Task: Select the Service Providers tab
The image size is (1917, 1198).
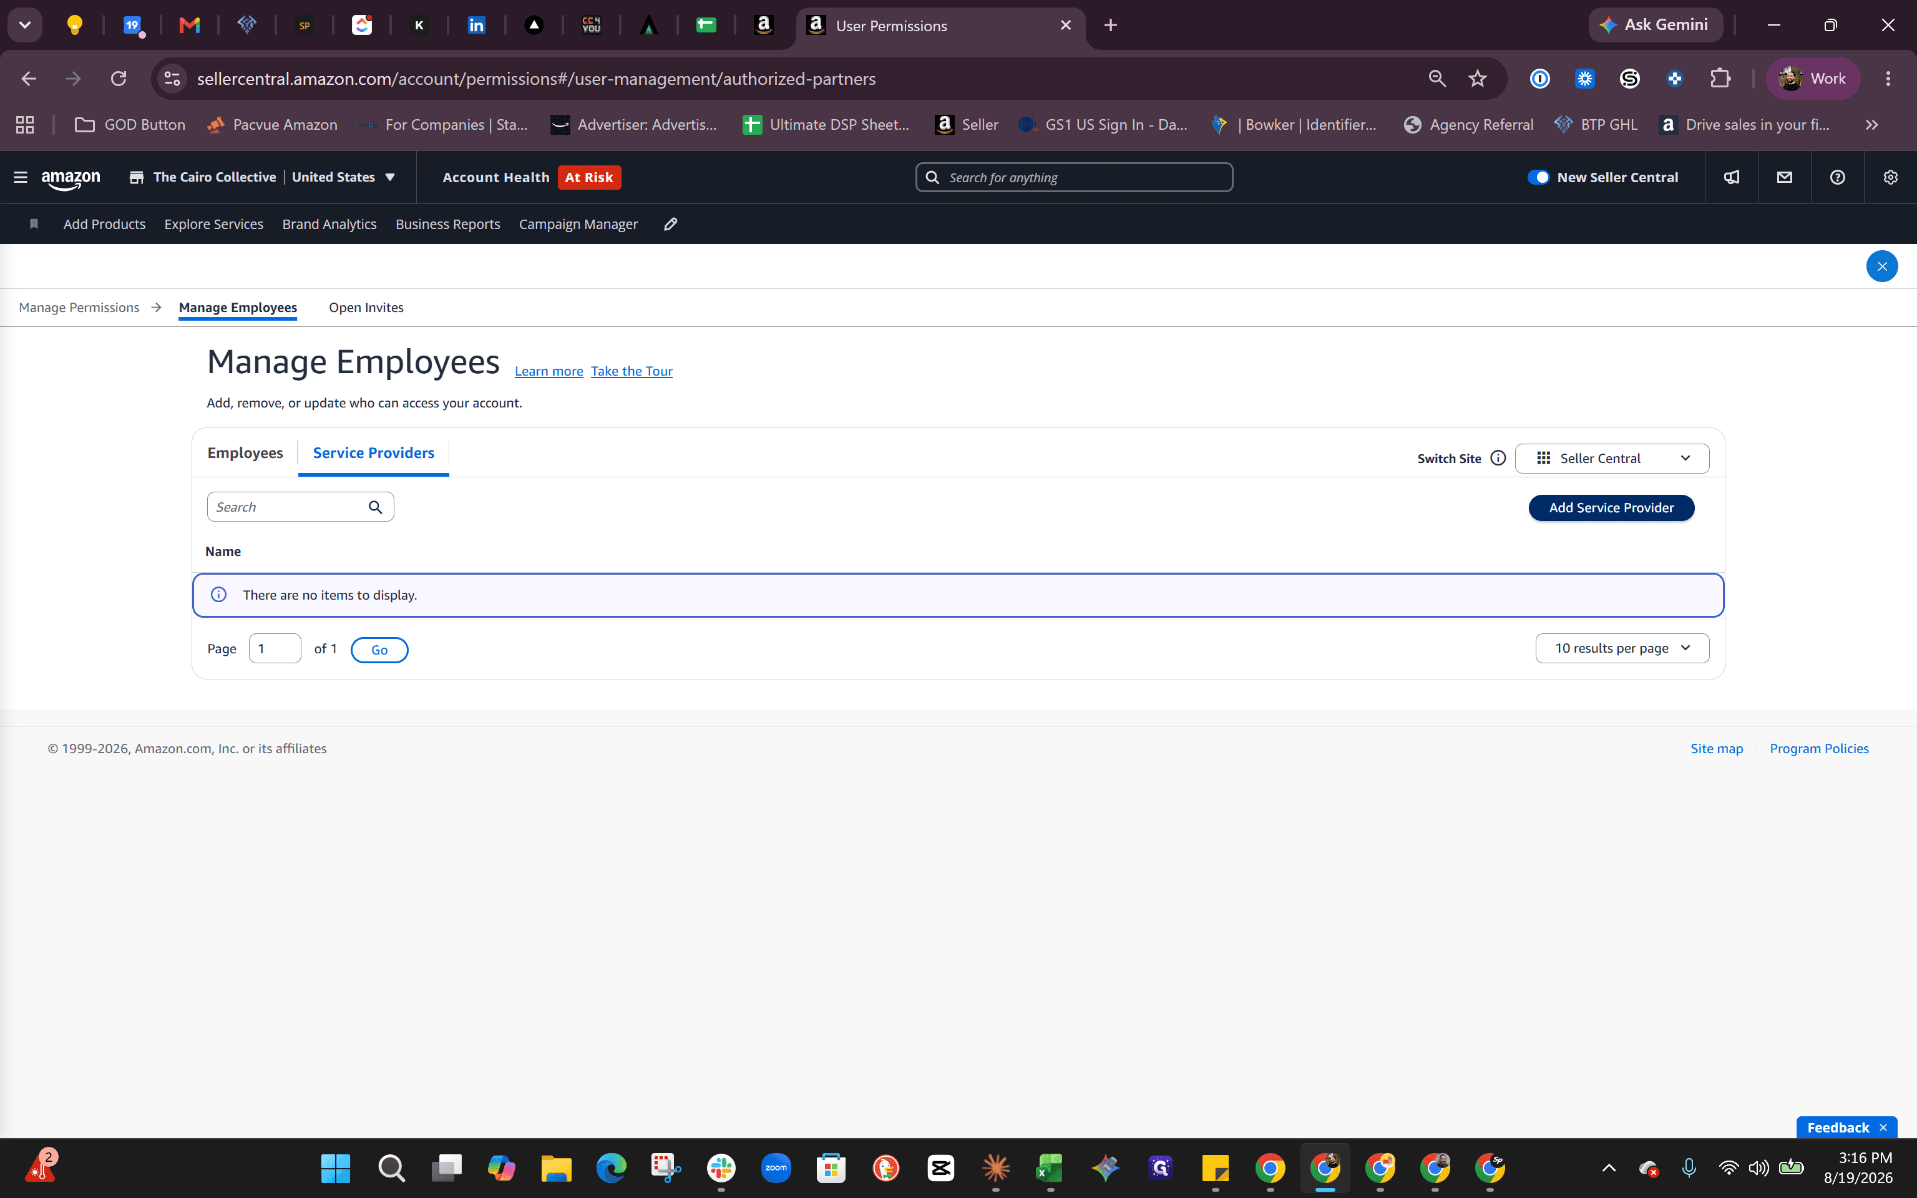Action: click(373, 452)
